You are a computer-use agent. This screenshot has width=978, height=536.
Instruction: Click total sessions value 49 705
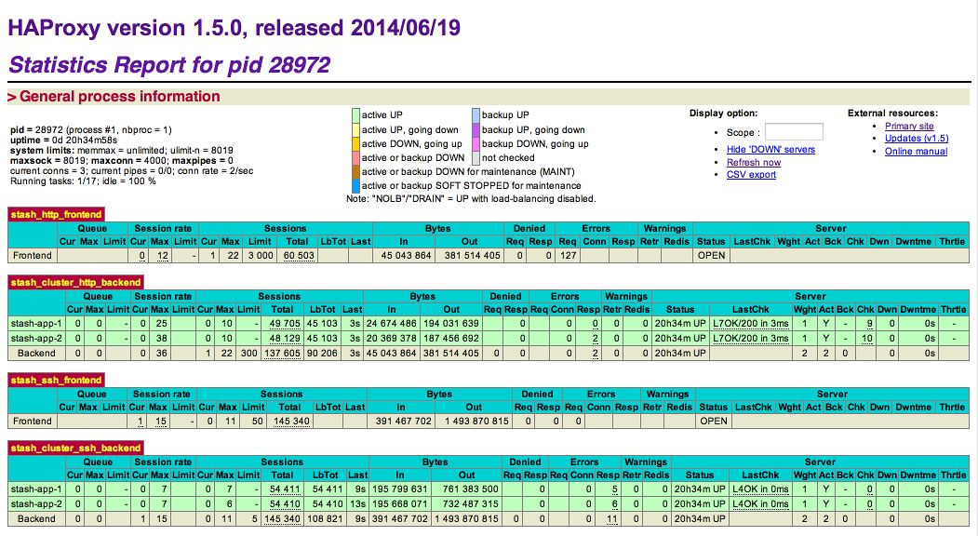click(285, 323)
